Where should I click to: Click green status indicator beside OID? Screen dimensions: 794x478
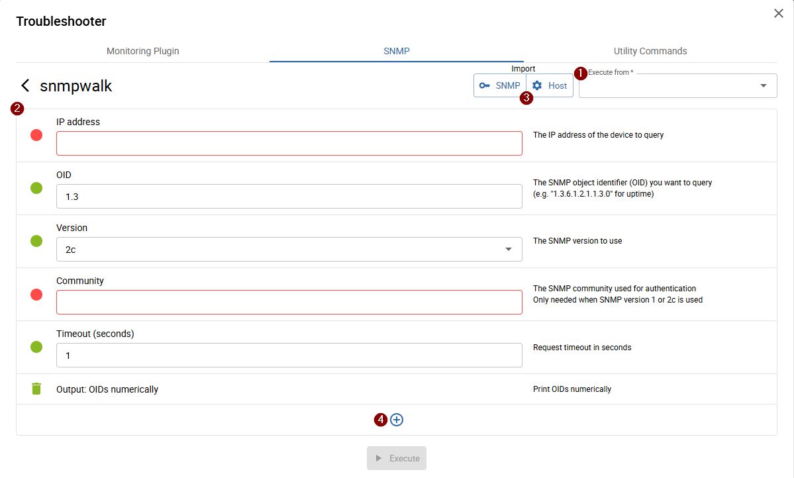[x=36, y=188]
